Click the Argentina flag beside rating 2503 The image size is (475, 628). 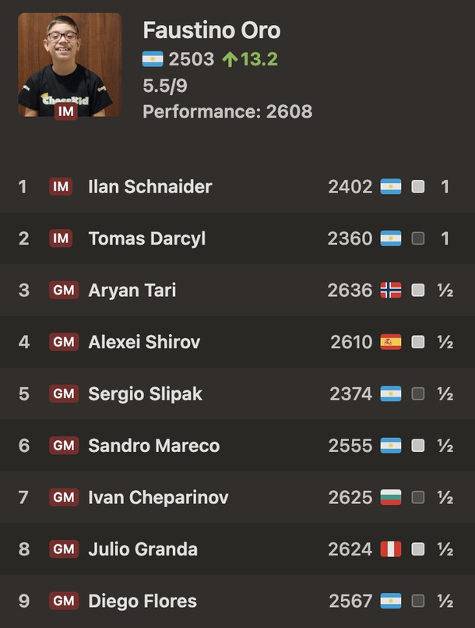point(153,59)
